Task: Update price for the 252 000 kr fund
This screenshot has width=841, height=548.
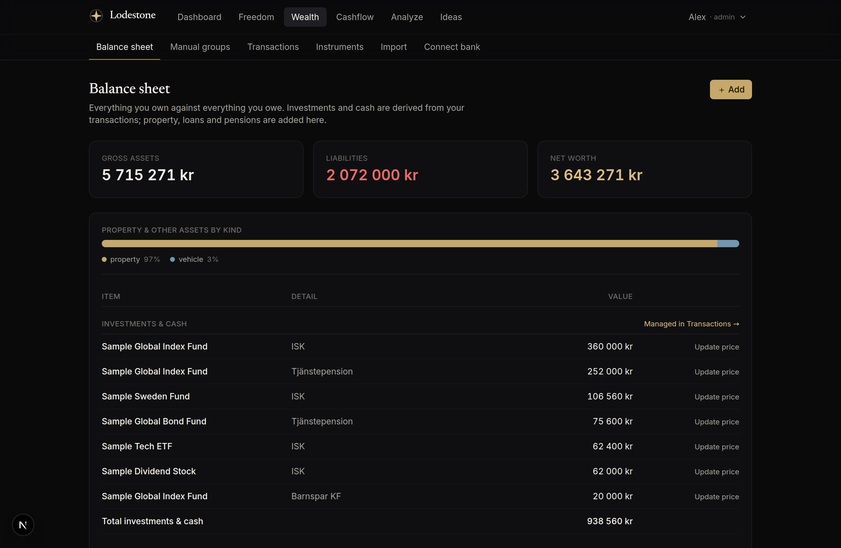Action: tap(717, 372)
